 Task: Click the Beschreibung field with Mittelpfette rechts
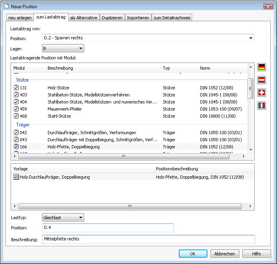point(149,239)
